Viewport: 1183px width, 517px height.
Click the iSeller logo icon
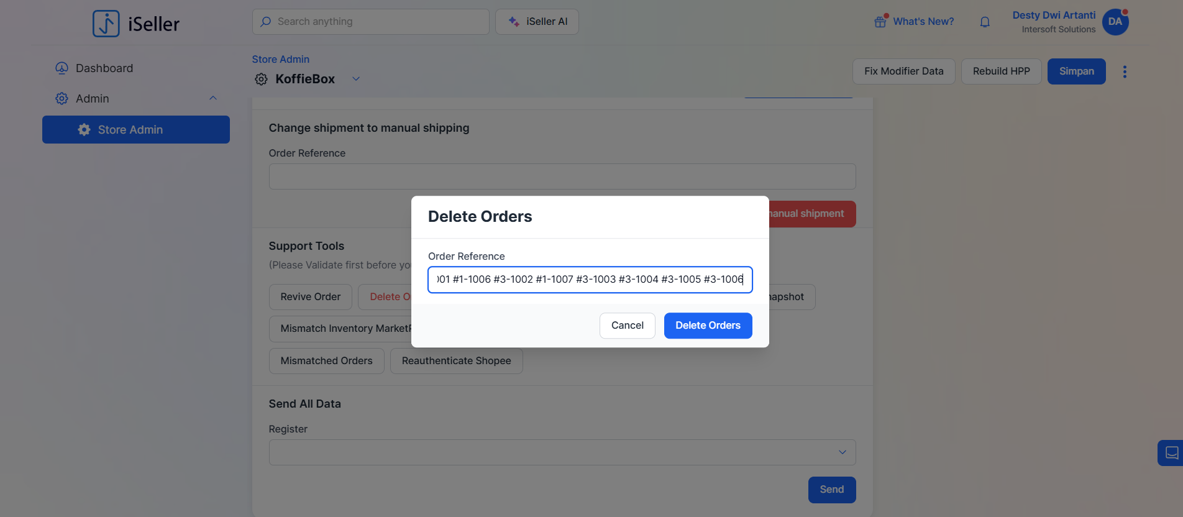click(106, 24)
